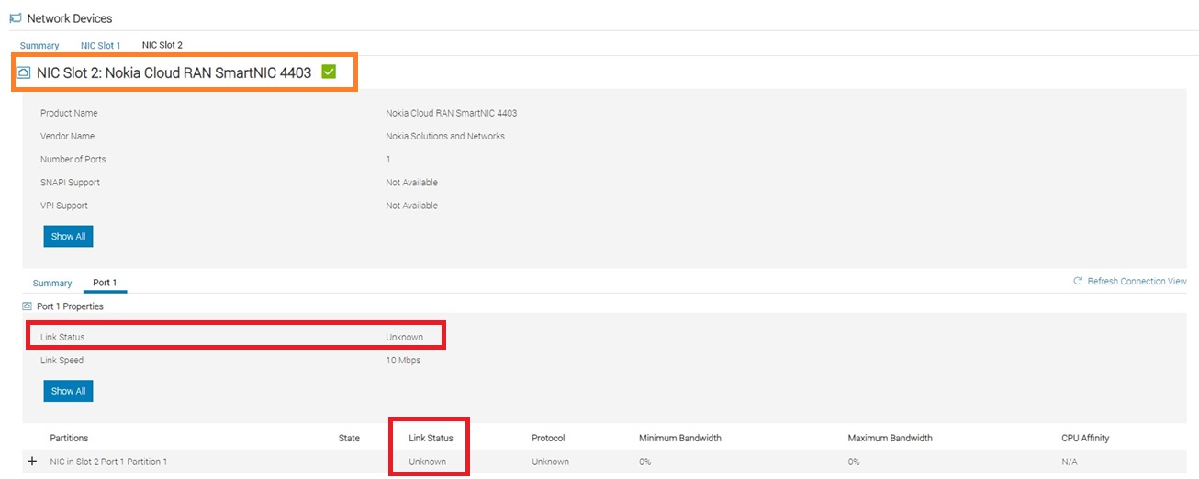The image size is (1199, 479).
Task: Click the Nokia Solutions and Networks value
Action: click(445, 136)
